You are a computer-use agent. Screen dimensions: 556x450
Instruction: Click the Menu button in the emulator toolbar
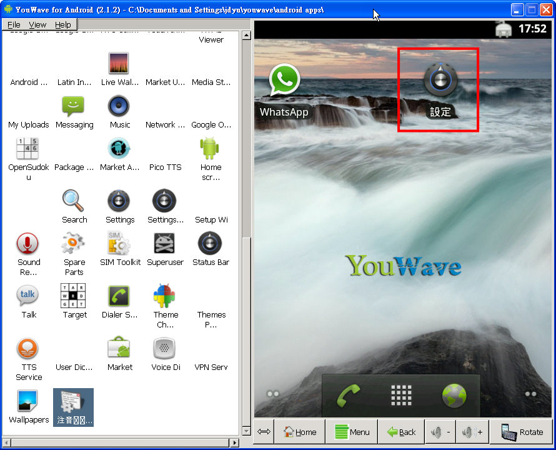(x=352, y=432)
